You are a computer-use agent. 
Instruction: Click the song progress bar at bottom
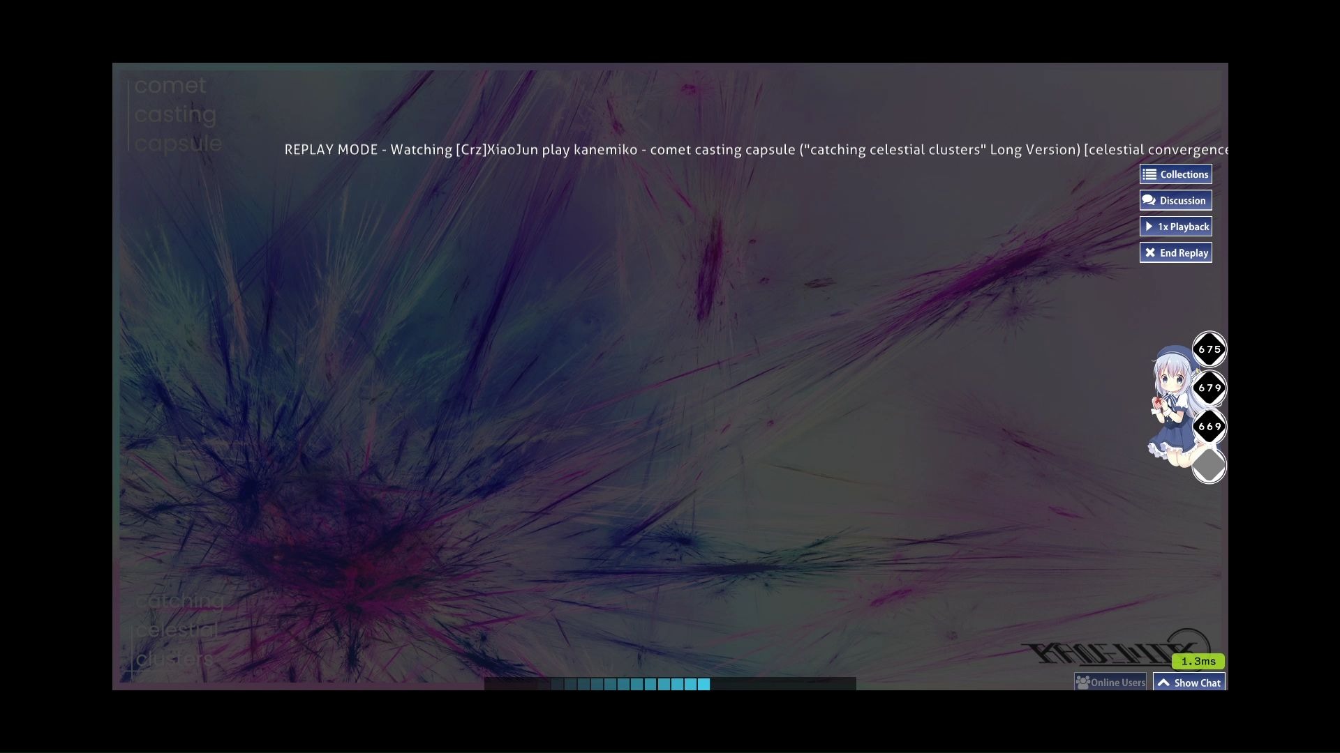coord(670,684)
